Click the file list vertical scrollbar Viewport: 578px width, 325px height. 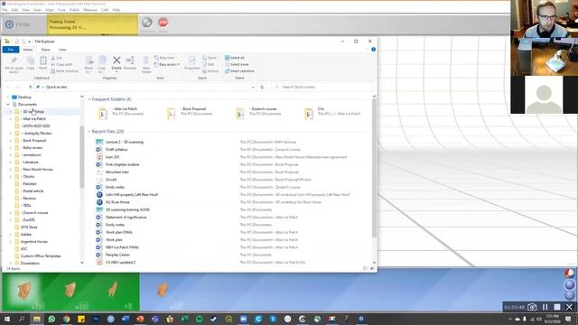pos(374,169)
